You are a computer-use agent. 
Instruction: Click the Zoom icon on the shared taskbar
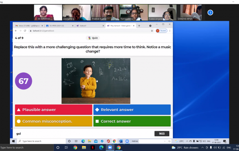pyautogui.click(x=127, y=141)
